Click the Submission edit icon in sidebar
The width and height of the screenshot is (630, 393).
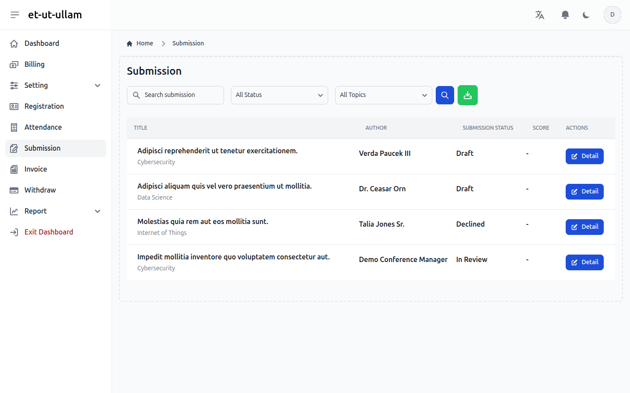pos(14,148)
